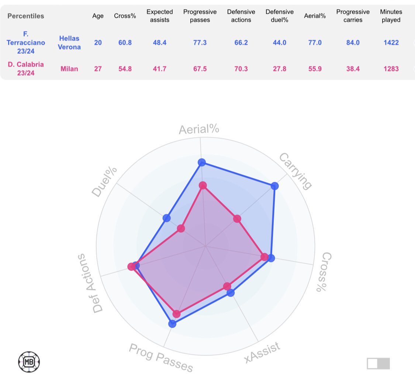Sort by Minutes played column header

391,16
